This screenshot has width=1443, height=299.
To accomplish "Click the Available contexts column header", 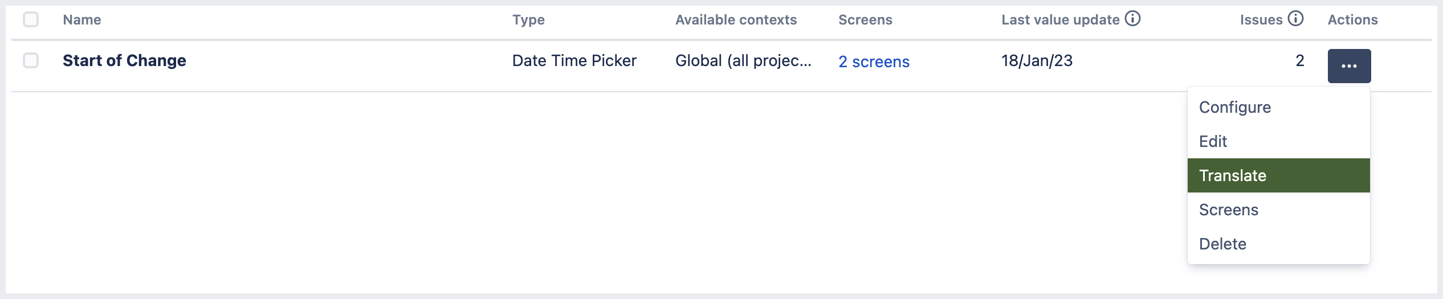I will [736, 20].
